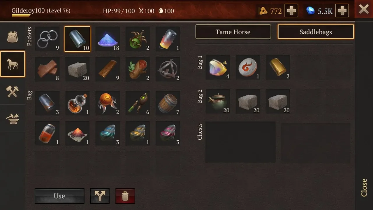This screenshot has width=373, height=210.
Task: Click the split stack arrows icon
Action: click(100, 196)
